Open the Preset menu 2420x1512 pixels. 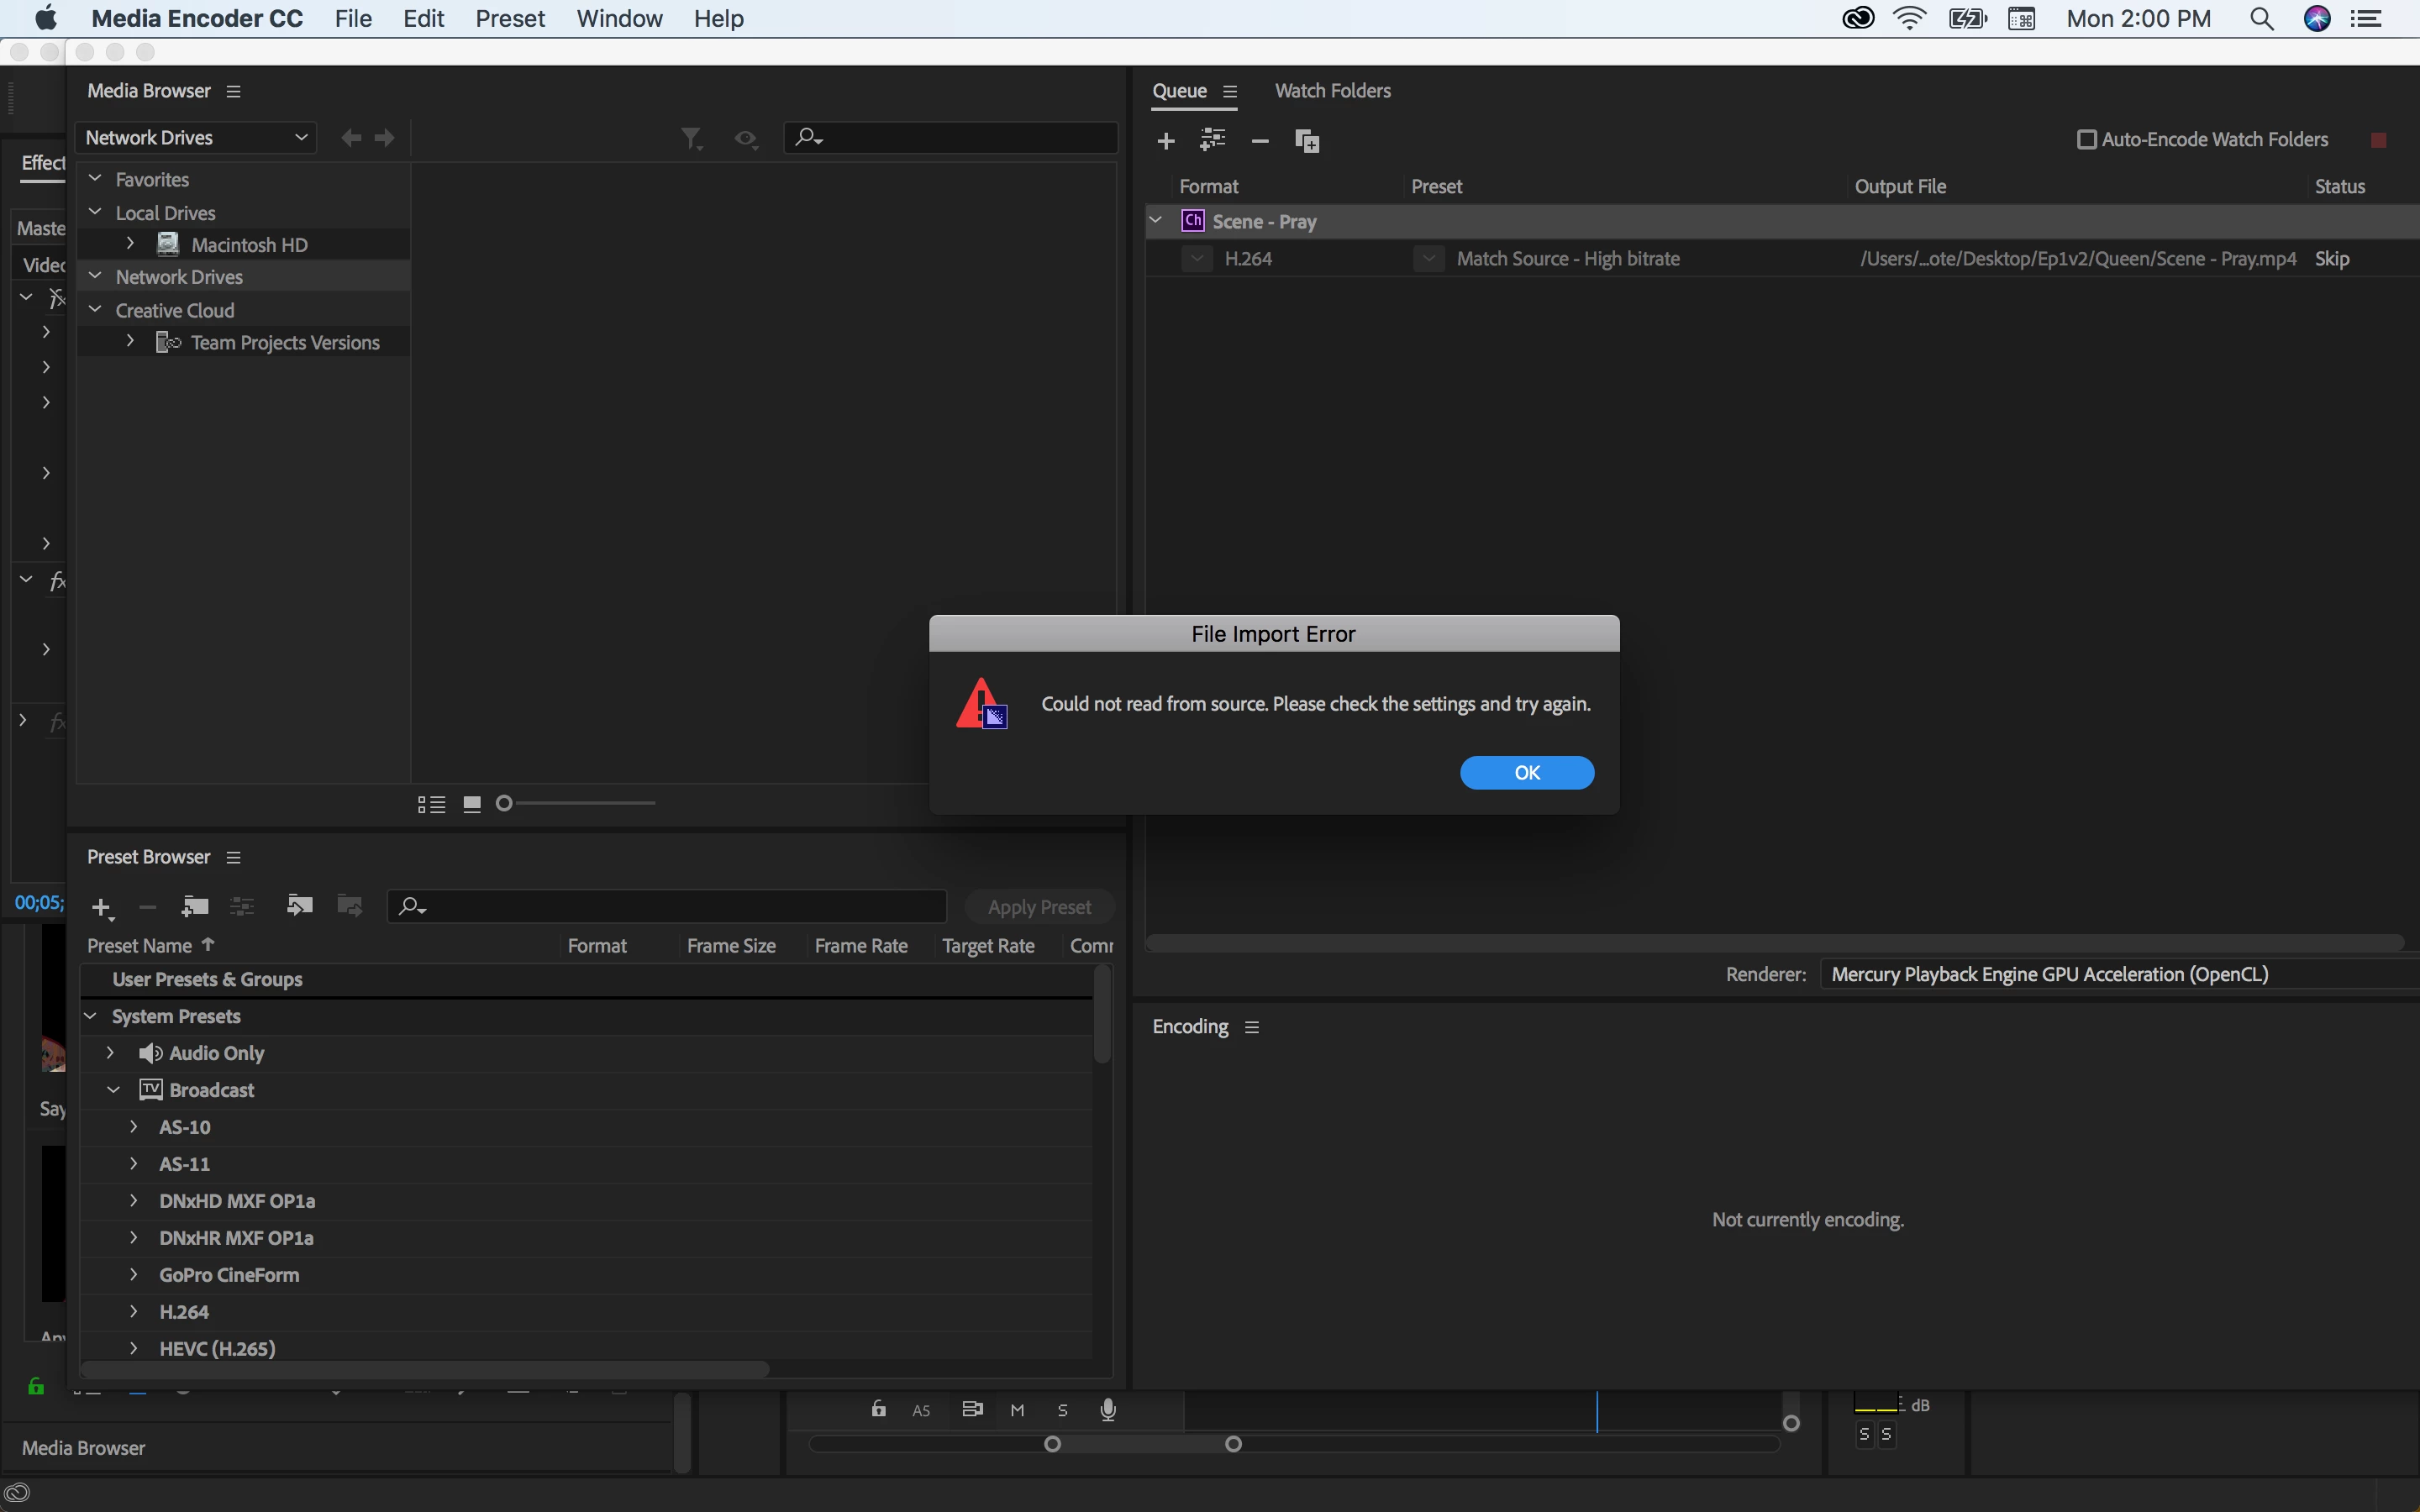pyautogui.click(x=510, y=19)
